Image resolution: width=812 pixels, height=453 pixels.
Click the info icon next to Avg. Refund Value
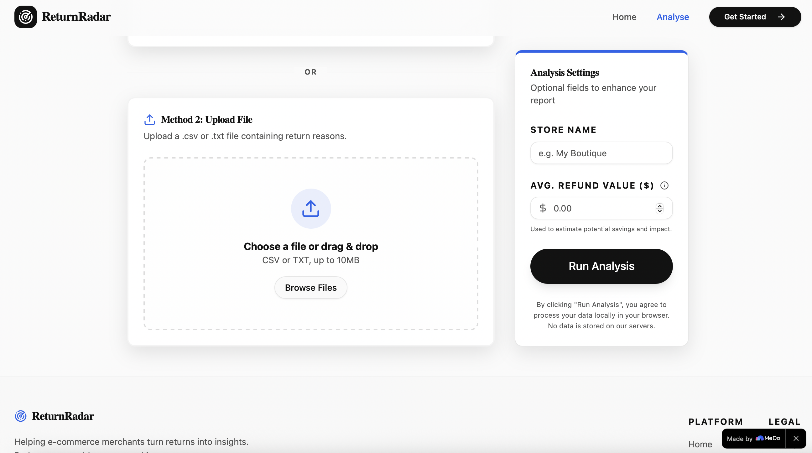(x=664, y=185)
